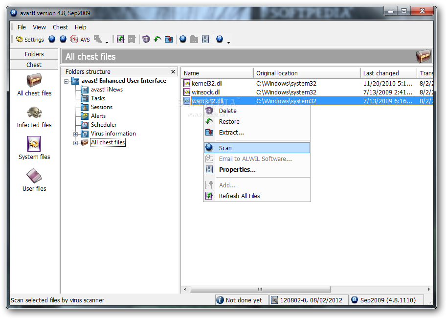447x319 pixels.
Task: Choose Extract... from the context menu
Action: pos(257,133)
